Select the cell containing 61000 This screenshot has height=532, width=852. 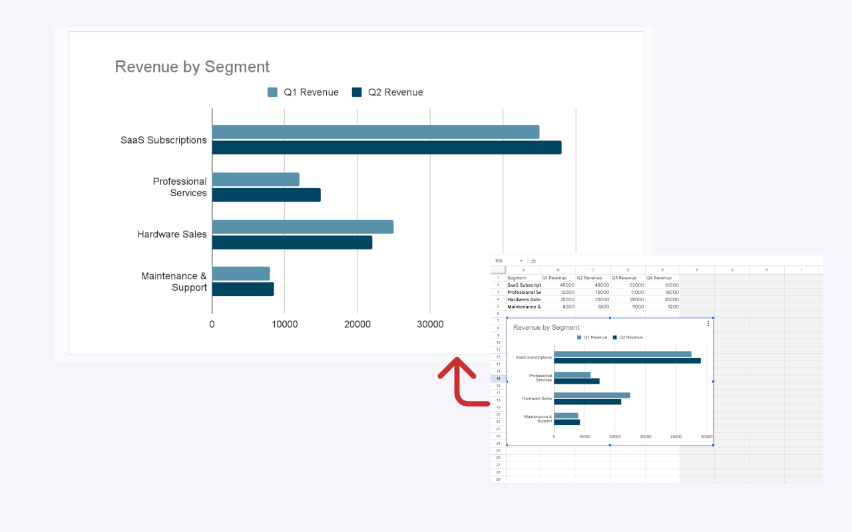[x=662, y=285]
